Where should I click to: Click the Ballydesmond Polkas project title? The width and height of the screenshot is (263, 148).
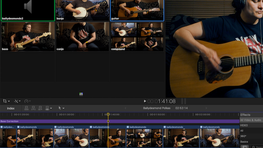[157, 108]
